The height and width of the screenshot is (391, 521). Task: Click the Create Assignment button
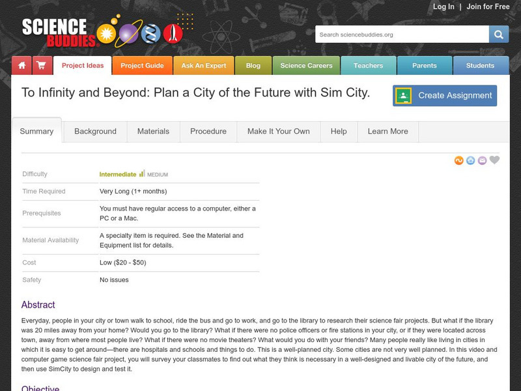coord(445,96)
